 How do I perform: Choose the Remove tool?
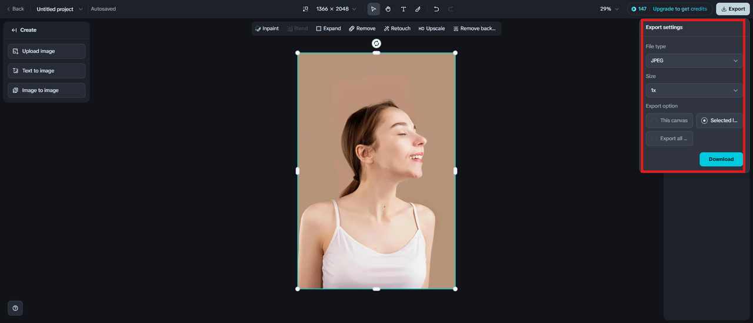tap(362, 28)
